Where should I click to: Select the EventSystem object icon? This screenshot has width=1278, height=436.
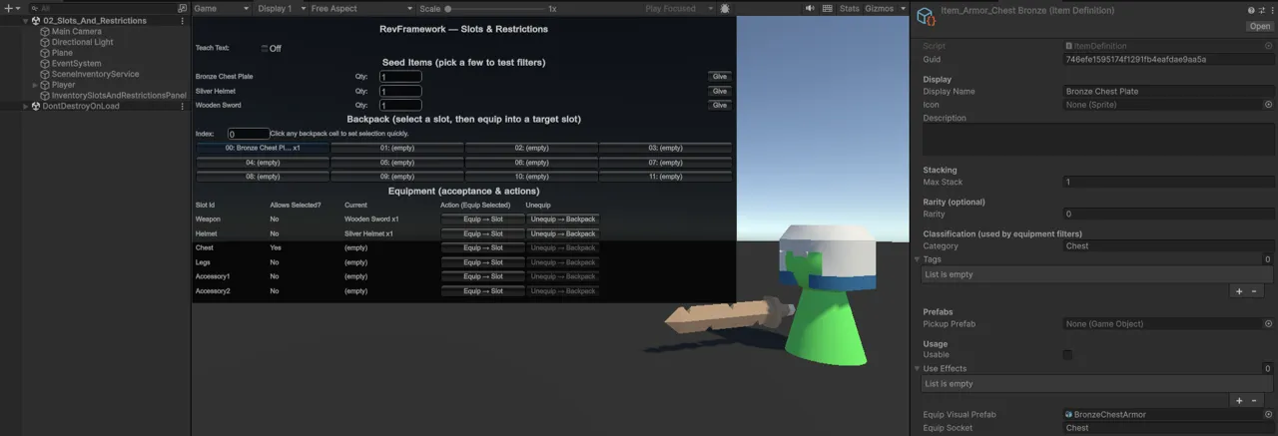coord(45,63)
